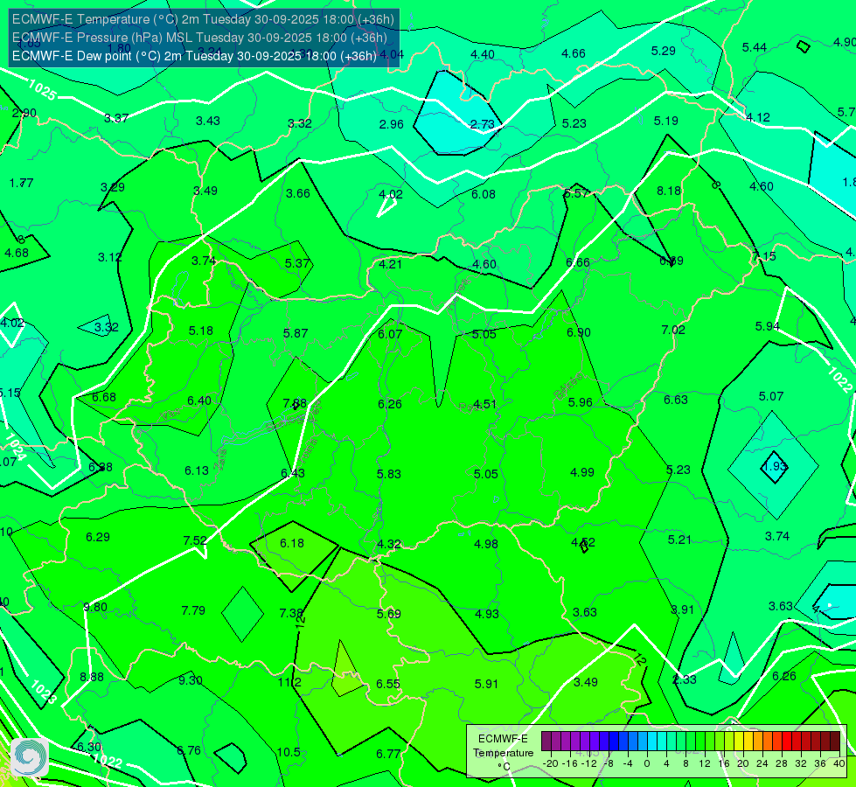Click the darkest maroon swatch at the 40 end
Viewport: 856px width, 787px height.
pos(835,742)
